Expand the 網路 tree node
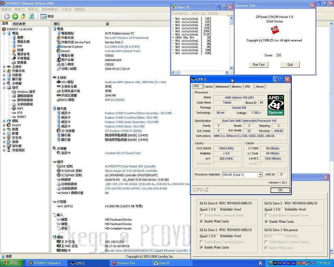Viewport: 334px width, 267px height. [4, 121]
